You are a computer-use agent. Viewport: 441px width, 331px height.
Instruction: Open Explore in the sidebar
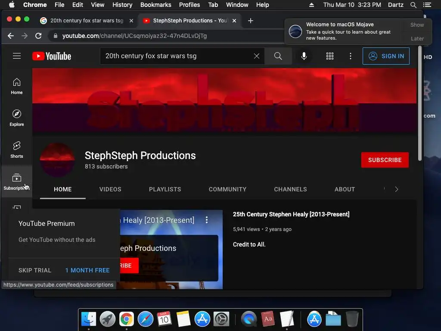(17, 118)
